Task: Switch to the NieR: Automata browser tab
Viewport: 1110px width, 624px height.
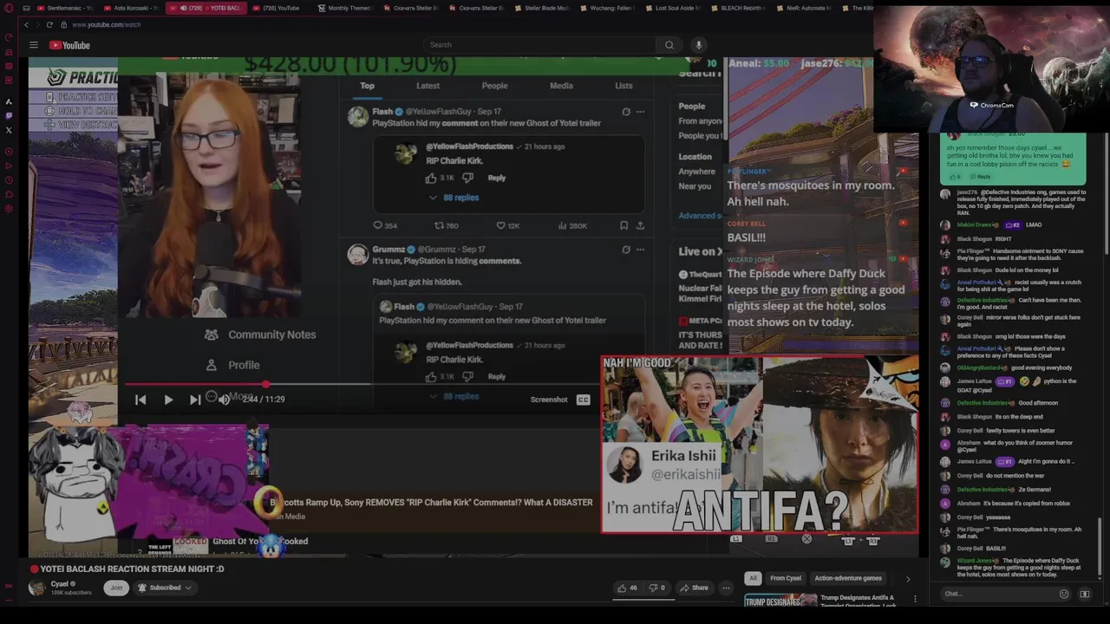Action: 804,8
